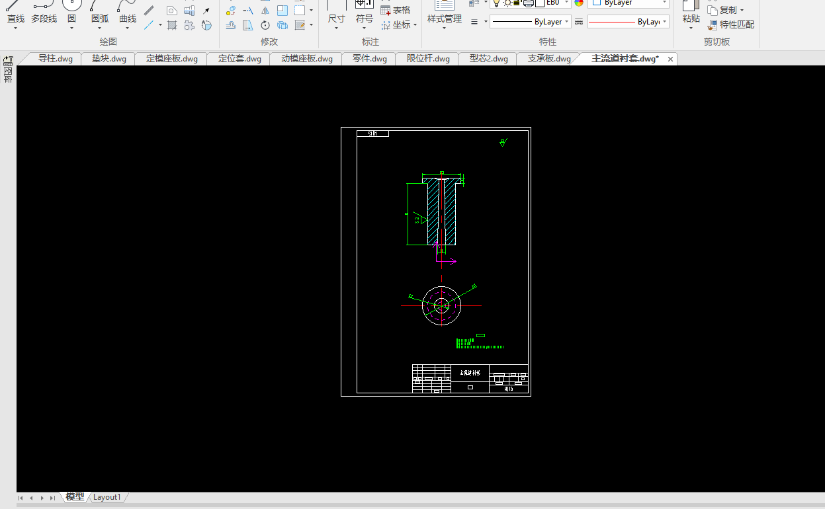
Task: Click the rotate tool in 修改 panel
Action: click(x=265, y=25)
